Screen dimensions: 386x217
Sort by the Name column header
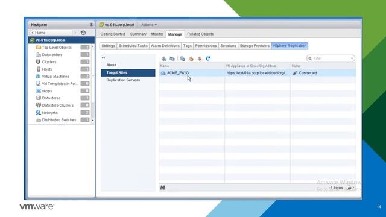pos(192,66)
